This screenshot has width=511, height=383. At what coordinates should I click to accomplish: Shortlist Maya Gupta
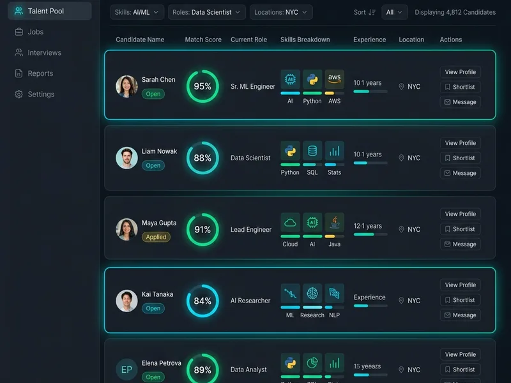point(460,229)
